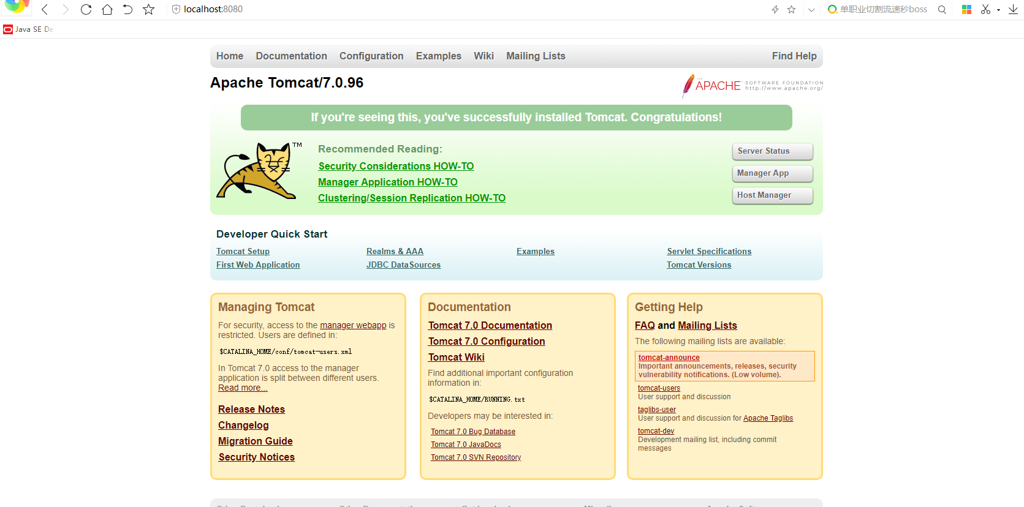
Task: Open Tomcat 7.0 Bug Database link
Action: point(473,432)
